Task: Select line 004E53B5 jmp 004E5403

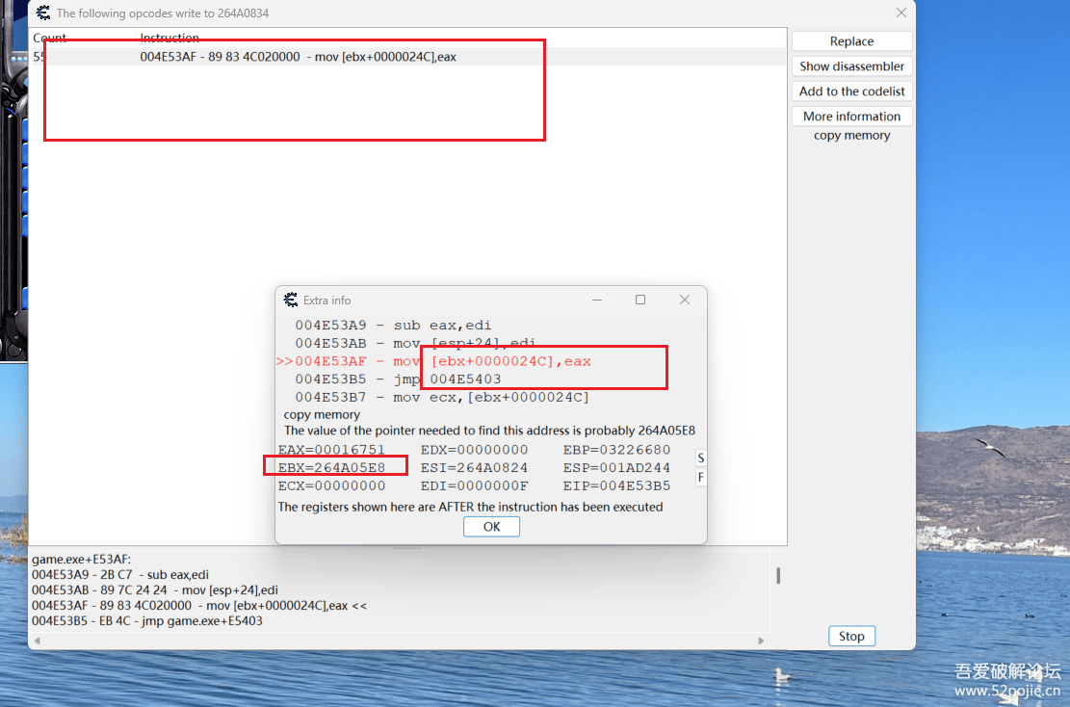Action: pos(398,380)
